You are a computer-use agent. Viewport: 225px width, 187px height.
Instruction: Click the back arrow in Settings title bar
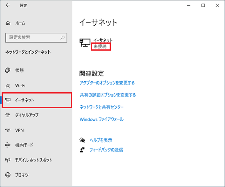pos(8,5)
